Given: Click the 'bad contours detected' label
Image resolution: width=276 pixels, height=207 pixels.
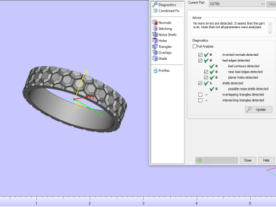Looking at the screenshot, I should 244,66.
